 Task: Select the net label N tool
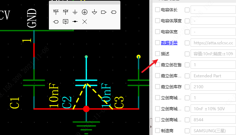65,22
